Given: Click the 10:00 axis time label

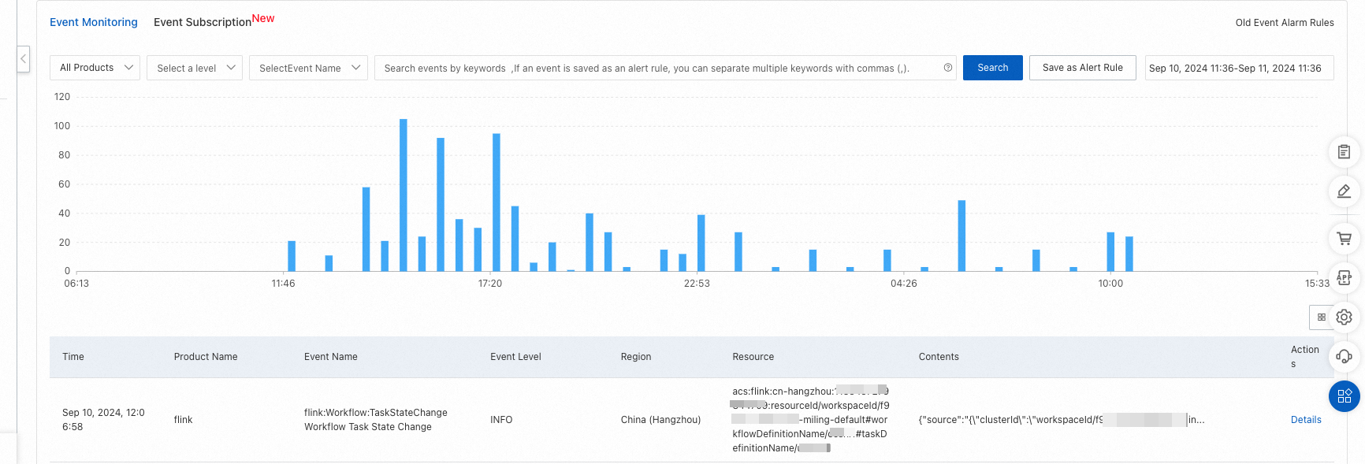Looking at the screenshot, I should pyautogui.click(x=1110, y=284).
